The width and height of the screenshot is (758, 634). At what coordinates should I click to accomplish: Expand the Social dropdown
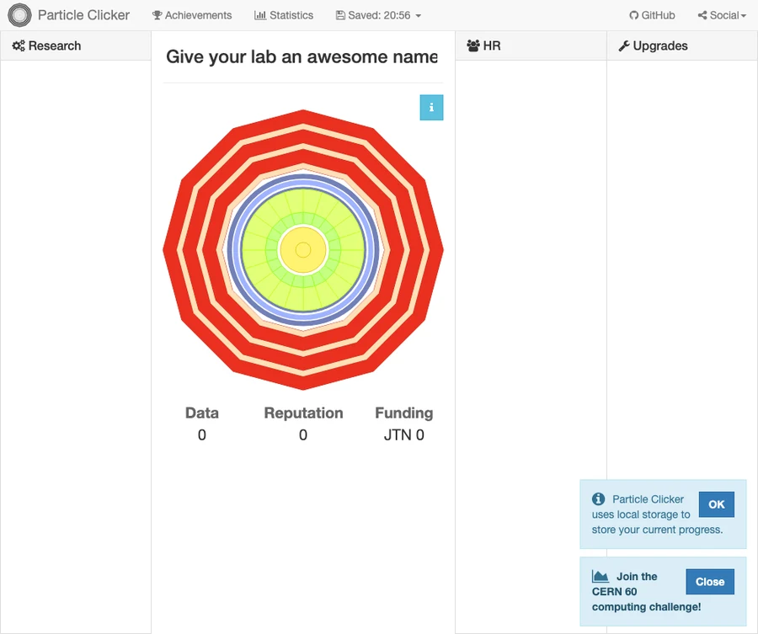(722, 15)
